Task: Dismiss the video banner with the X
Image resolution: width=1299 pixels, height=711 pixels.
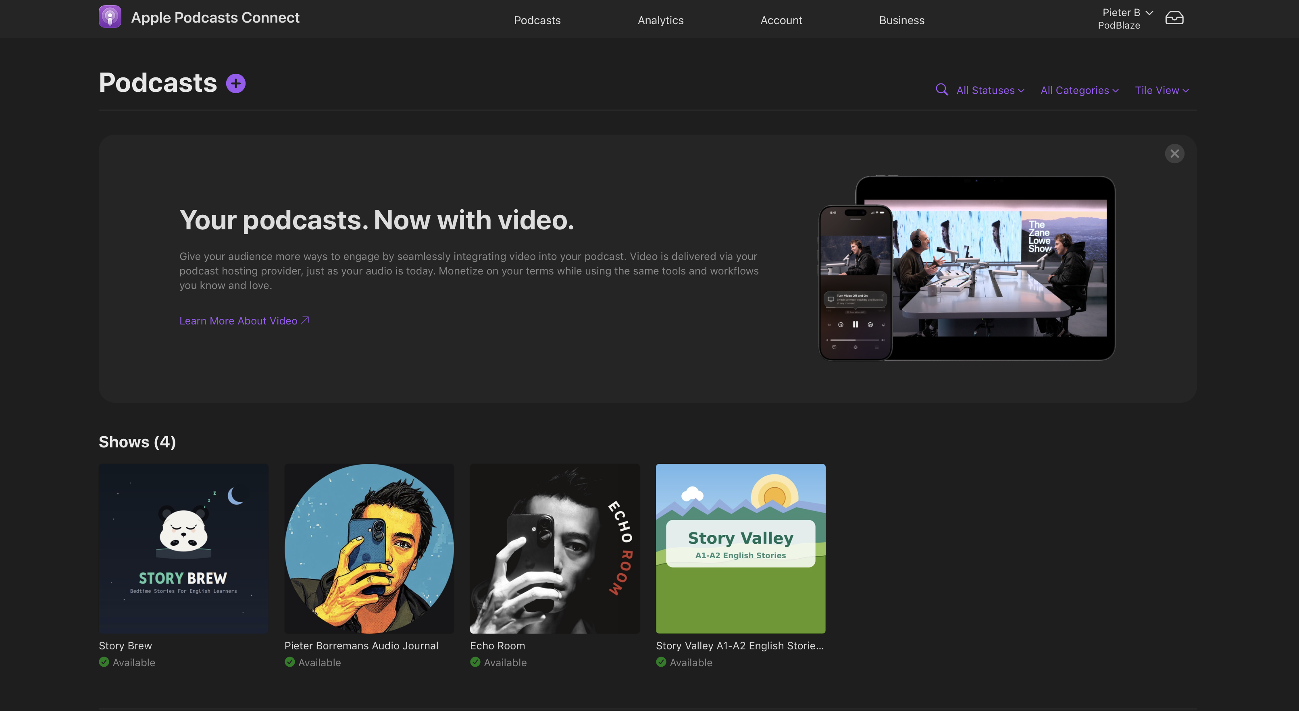Action: pyautogui.click(x=1174, y=154)
